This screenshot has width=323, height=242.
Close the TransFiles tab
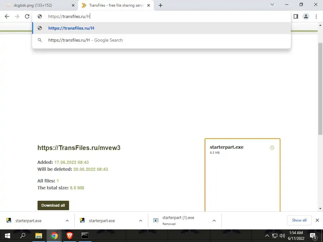[149, 5]
